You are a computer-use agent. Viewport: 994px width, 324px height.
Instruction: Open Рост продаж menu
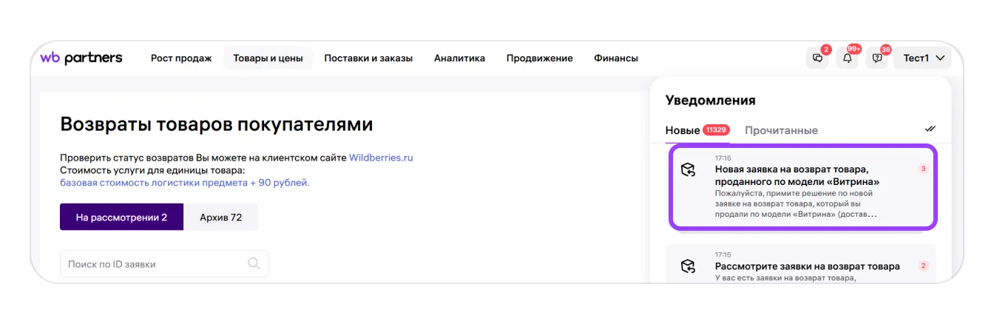(181, 58)
